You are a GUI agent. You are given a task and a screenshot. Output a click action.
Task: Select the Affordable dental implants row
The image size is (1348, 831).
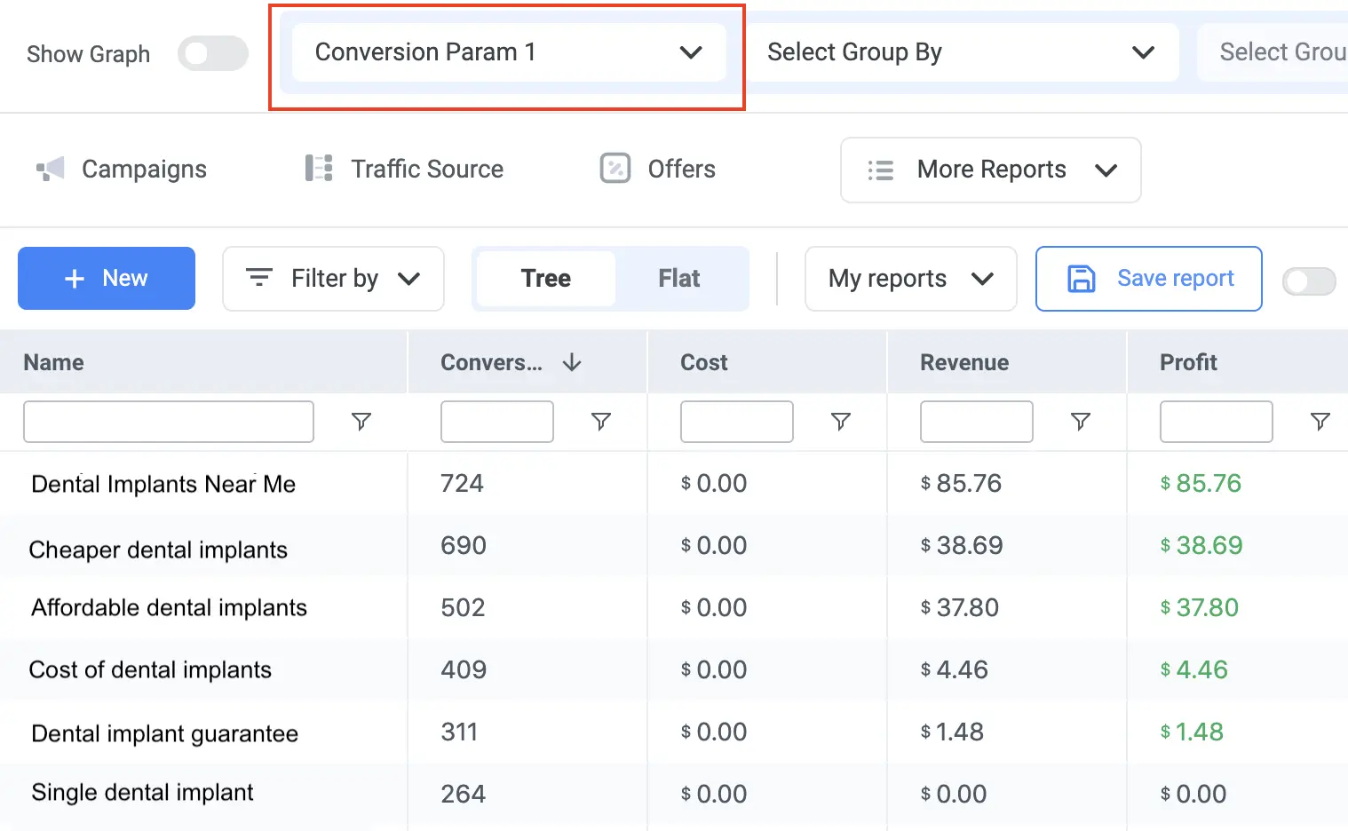[x=674, y=607]
